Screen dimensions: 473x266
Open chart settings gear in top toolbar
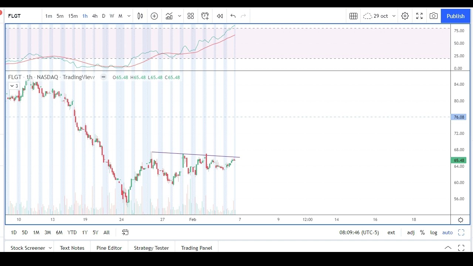405,16
